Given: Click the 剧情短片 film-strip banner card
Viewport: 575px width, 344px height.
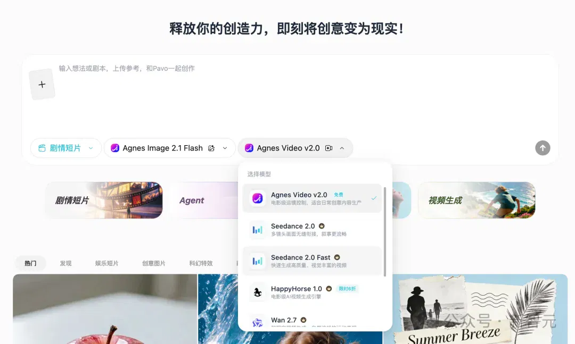Looking at the screenshot, I should (x=104, y=200).
